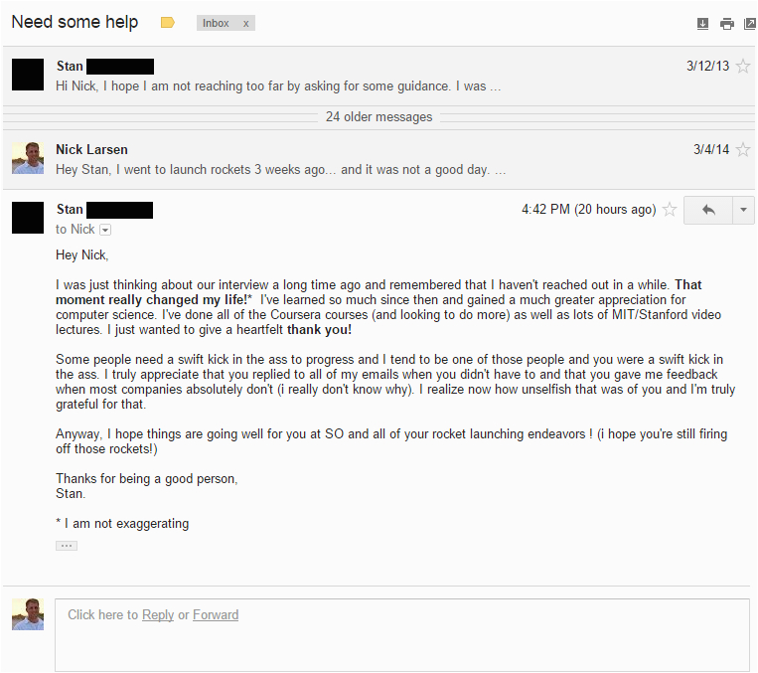Star the 4:42 PM message
The width and height of the screenshot is (758, 673).
coord(670,210)
